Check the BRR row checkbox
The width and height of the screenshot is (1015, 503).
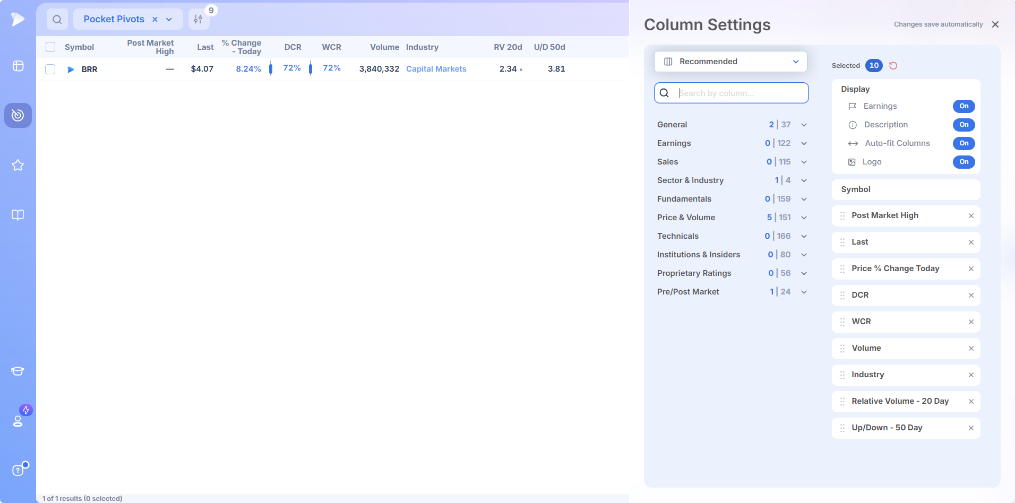pos(50,70)
